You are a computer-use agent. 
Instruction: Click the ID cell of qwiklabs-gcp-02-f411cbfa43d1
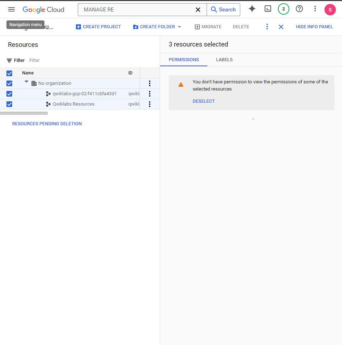134,94
